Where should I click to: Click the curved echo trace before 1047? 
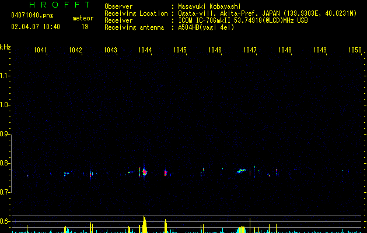[240, 171]
